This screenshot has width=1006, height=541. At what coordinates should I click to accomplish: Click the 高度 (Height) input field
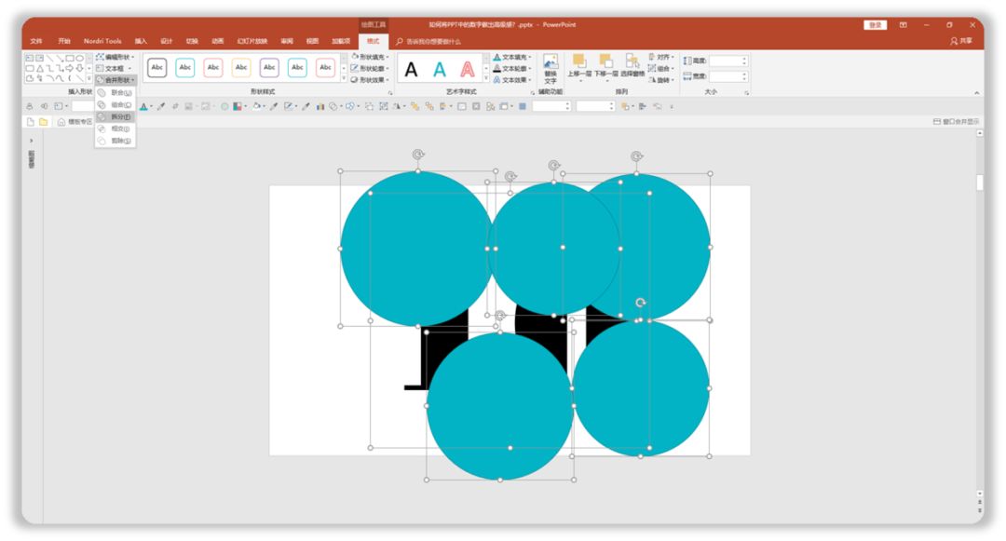click(728, 61)
